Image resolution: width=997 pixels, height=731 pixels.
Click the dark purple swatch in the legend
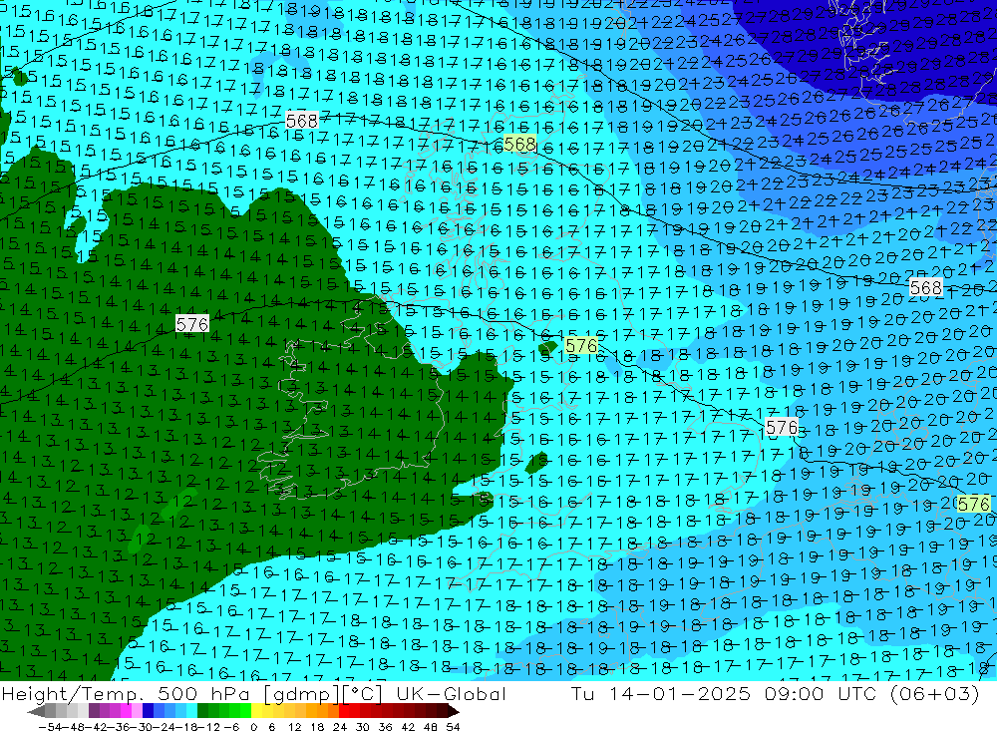pyautogui.click(x=94, y=711)
